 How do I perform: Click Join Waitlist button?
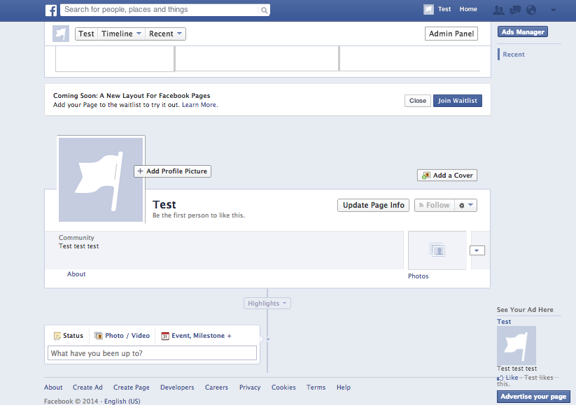(x=457, y=101)
